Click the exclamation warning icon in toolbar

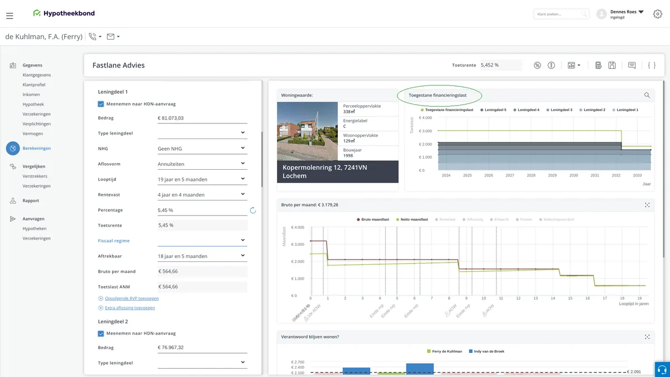(551, 65)
